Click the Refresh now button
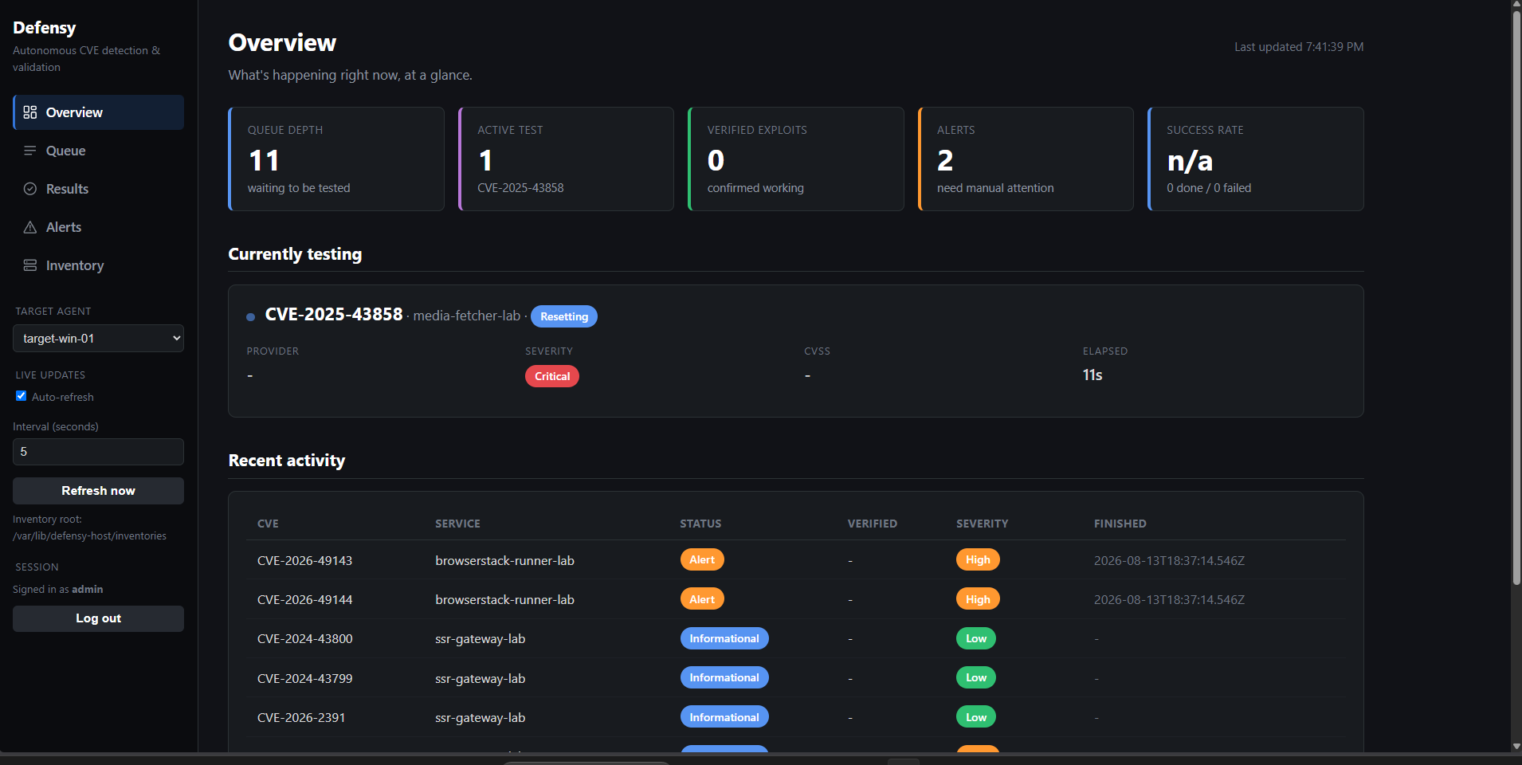Viewport: 1522px width, 765px height. [98, 491]
